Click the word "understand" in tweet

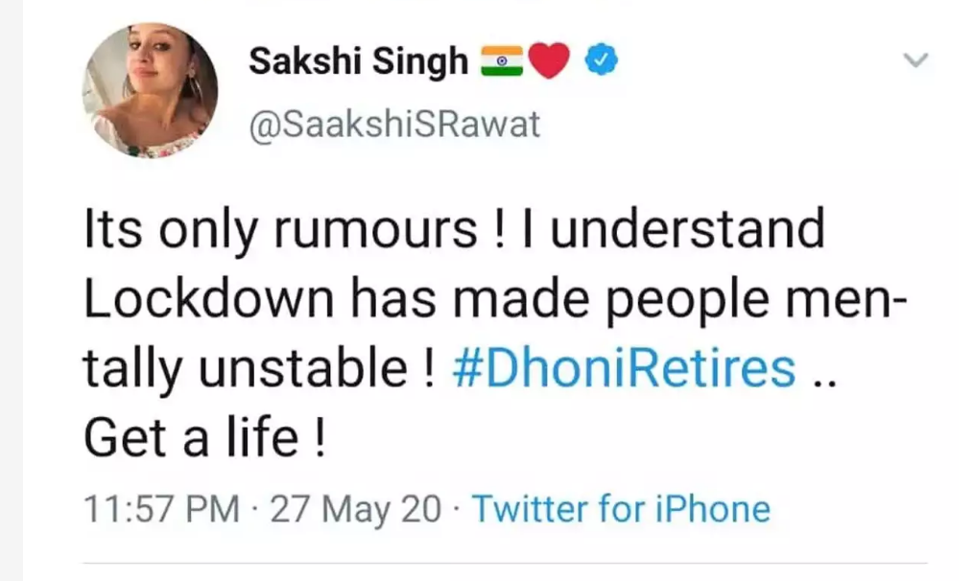(691, 233)
